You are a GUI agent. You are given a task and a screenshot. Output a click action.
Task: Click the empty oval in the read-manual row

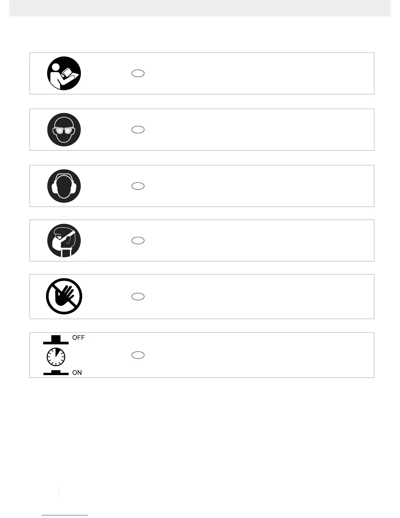click(x=138, y=73)
